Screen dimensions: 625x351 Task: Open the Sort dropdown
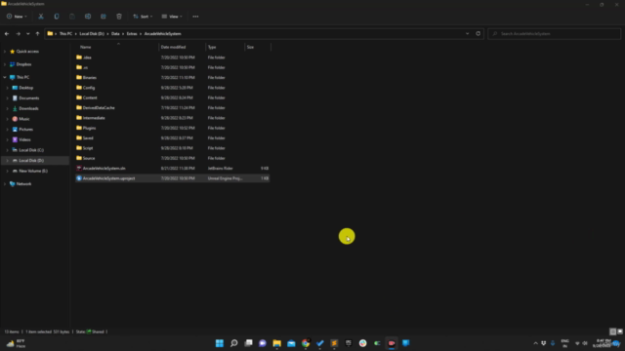(143, 17)
